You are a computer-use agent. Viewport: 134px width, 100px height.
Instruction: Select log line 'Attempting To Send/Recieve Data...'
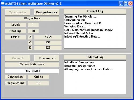[x=88, y=69]
